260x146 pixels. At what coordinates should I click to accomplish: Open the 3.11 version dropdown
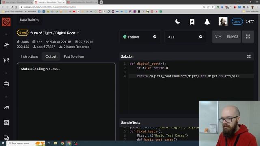coord(185,37)
